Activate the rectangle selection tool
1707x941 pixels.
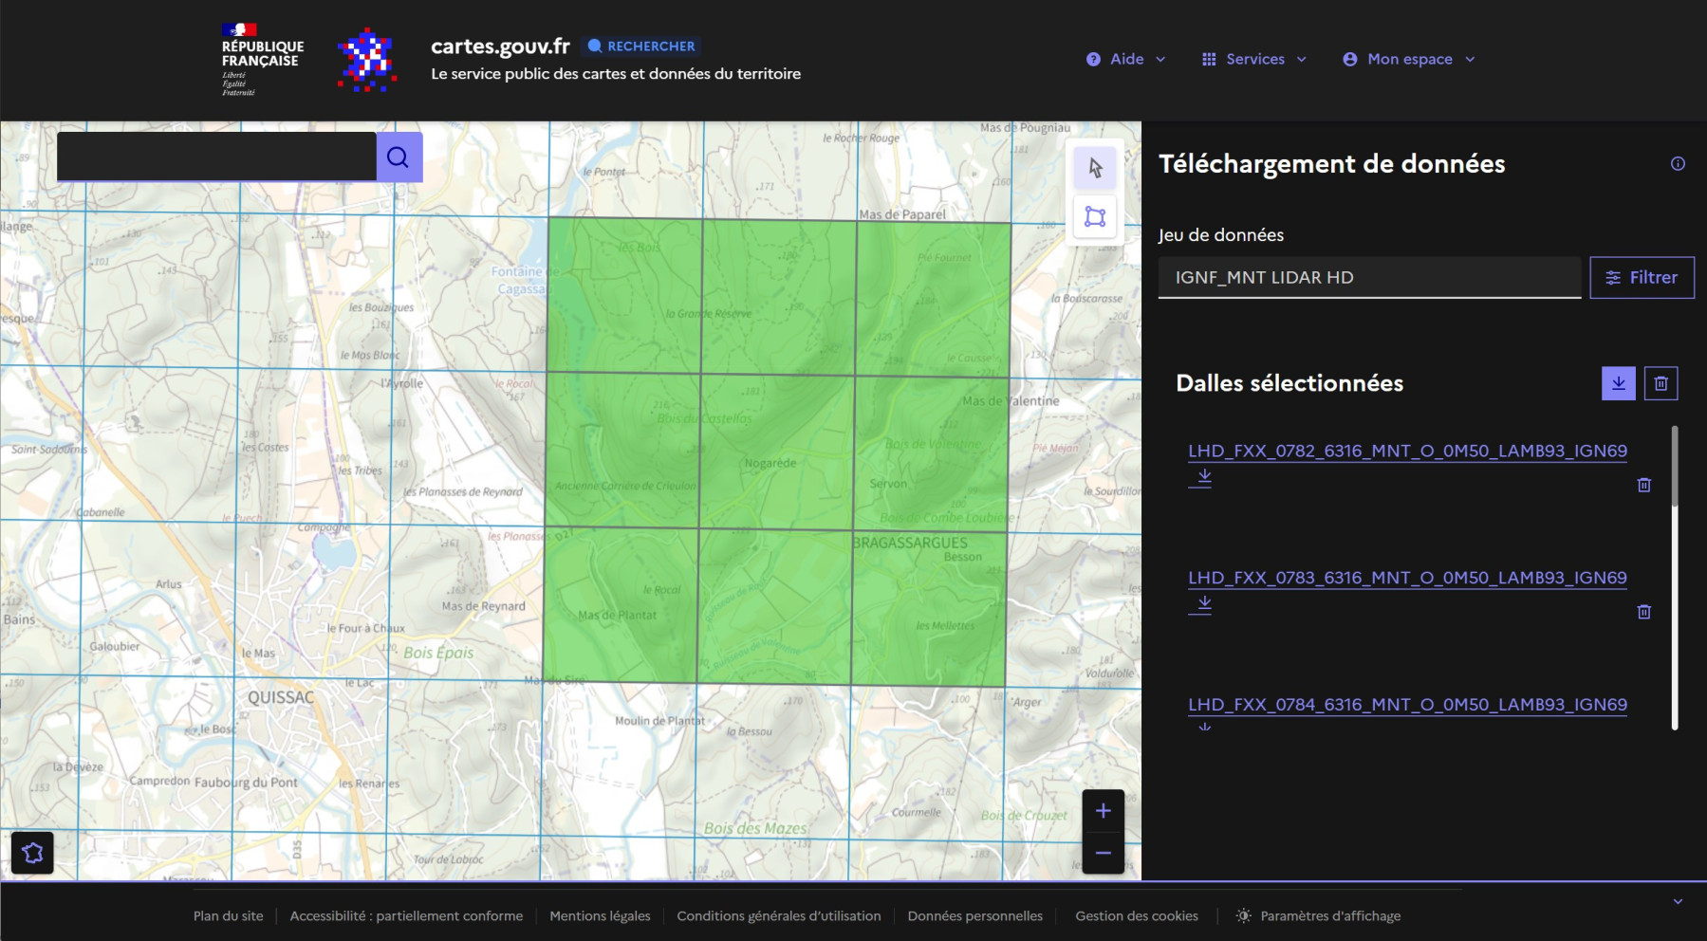[x=1095, y=217]
